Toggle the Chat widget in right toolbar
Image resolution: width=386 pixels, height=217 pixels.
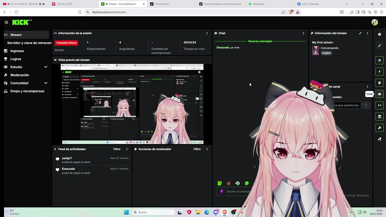pyautogui.click(x=379, y=94)
